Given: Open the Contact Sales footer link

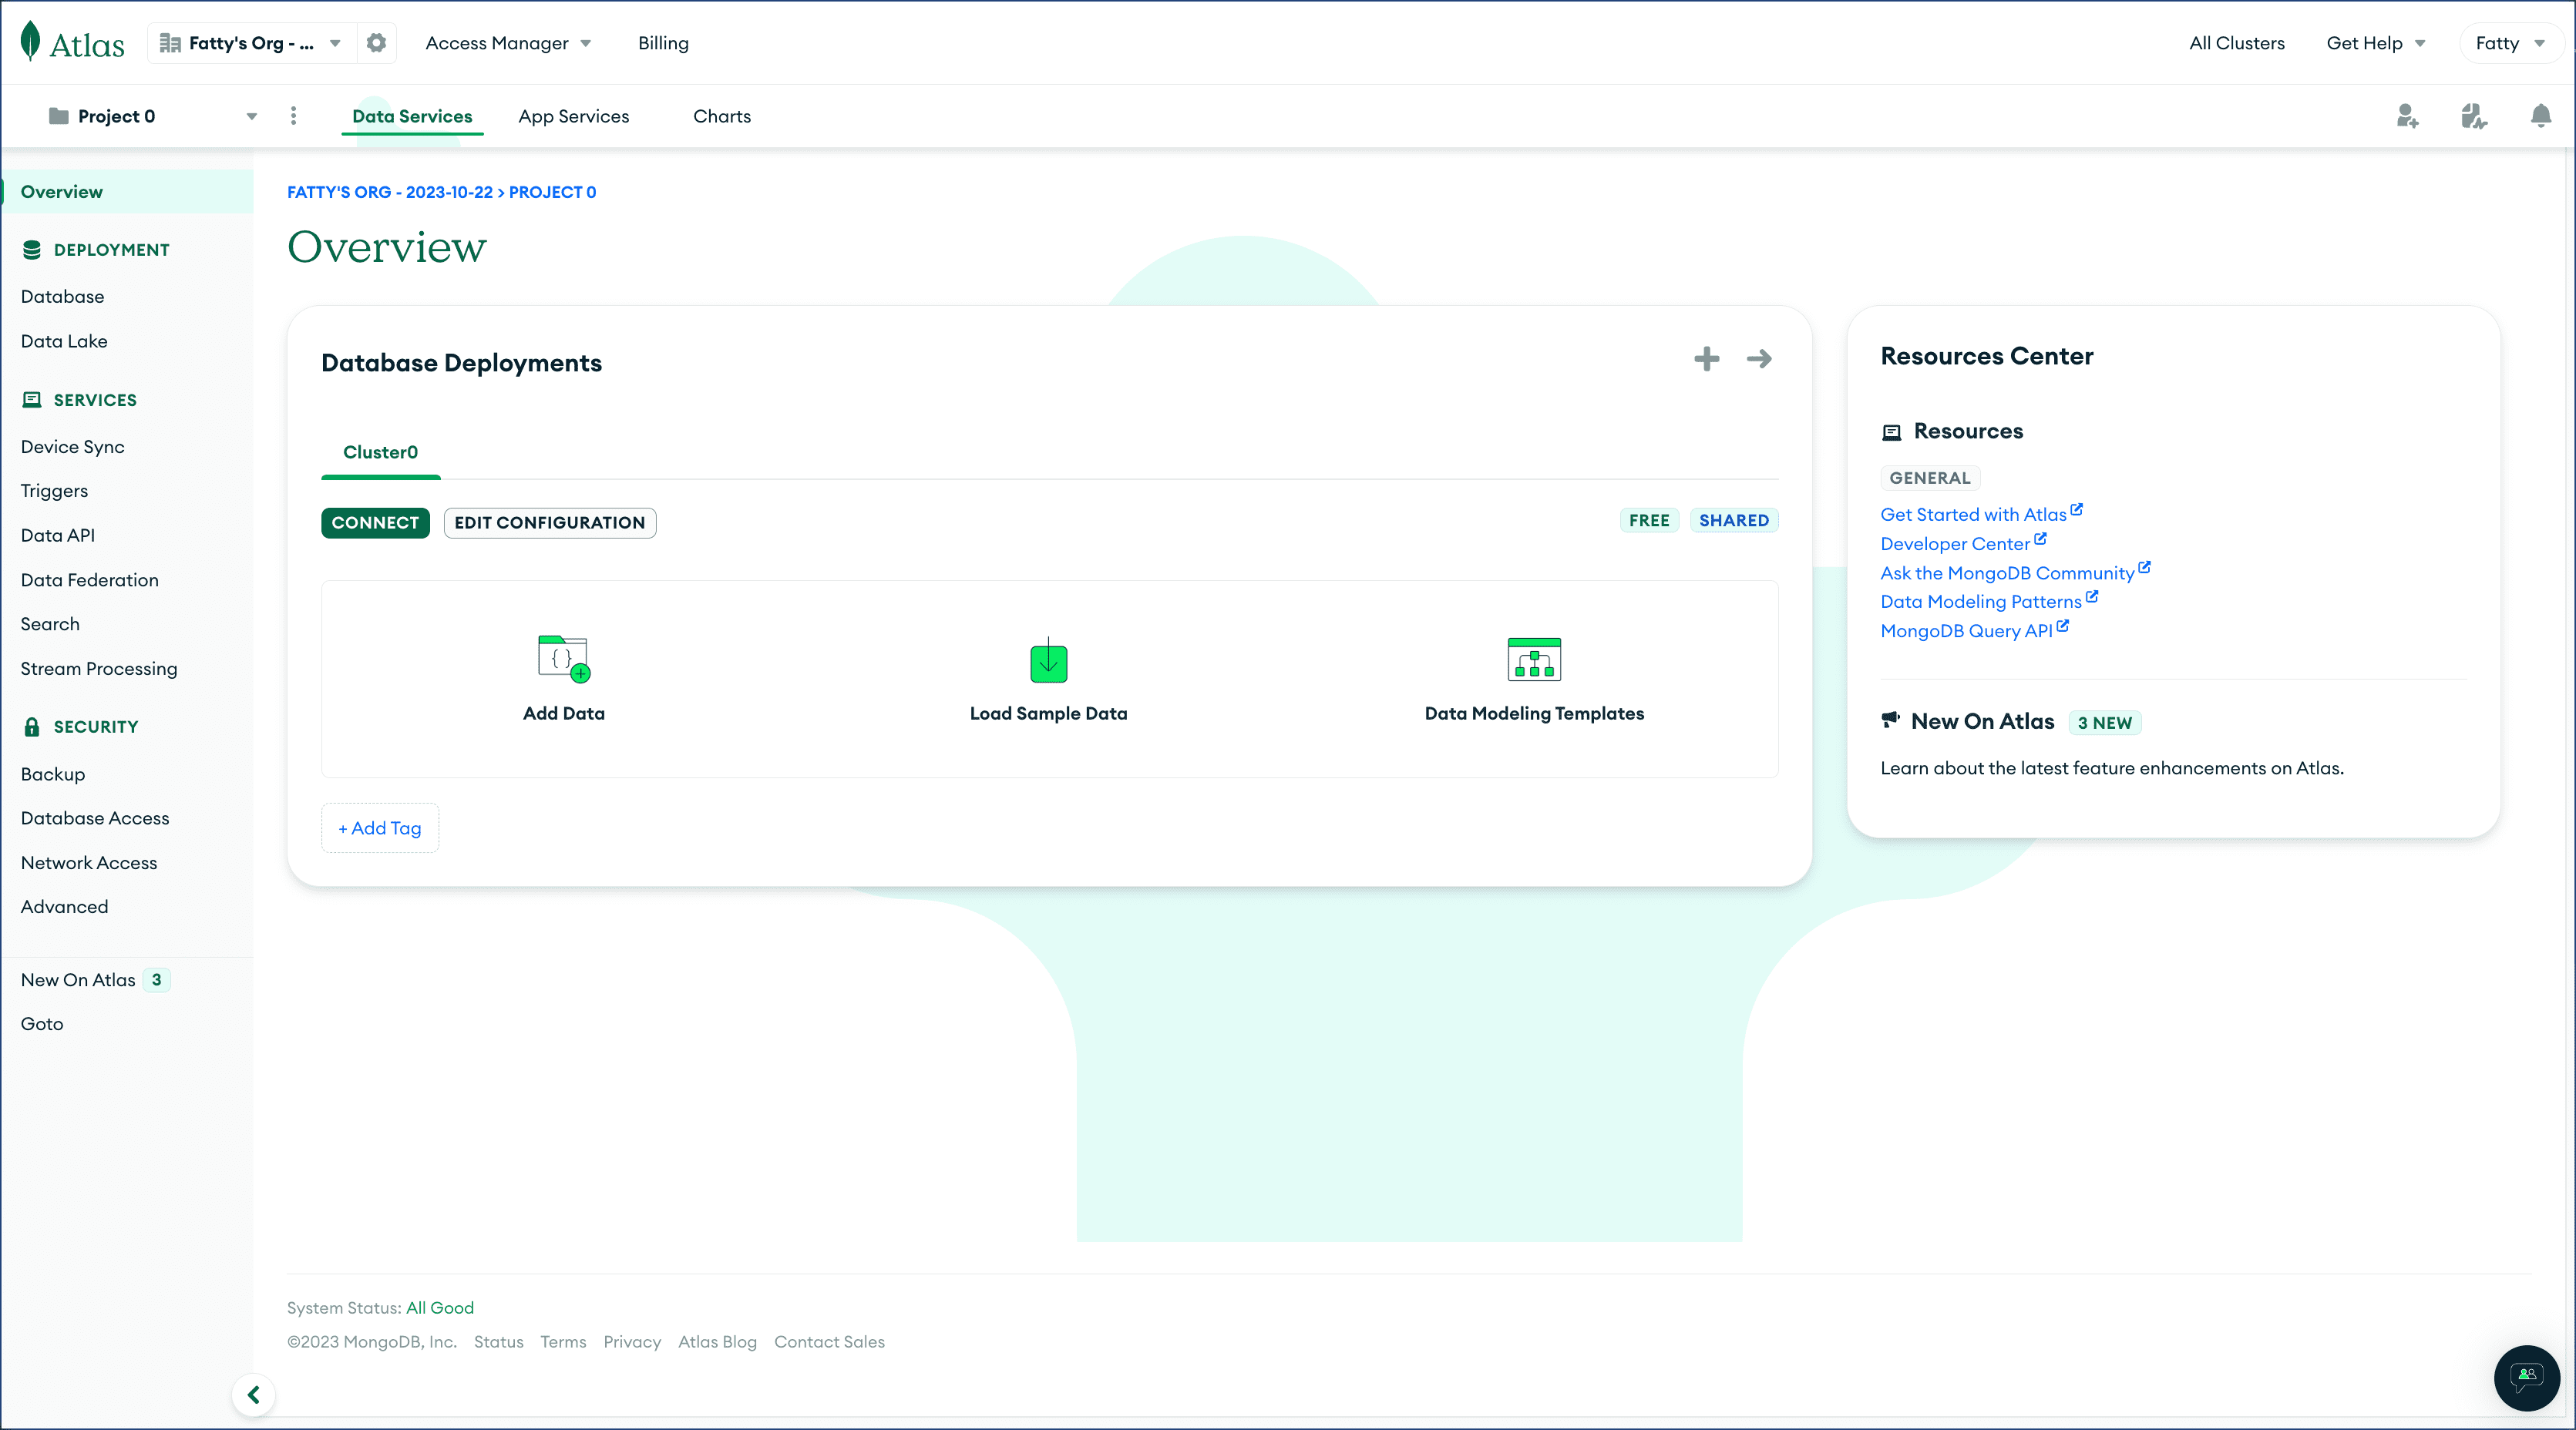Looking at the screenshot, I should 829,1342.
